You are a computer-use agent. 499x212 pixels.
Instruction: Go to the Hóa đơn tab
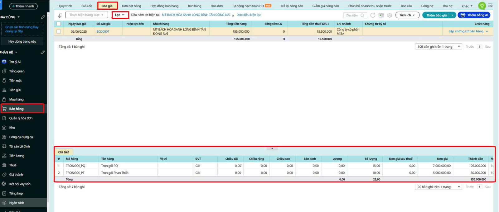coord(216,6)
